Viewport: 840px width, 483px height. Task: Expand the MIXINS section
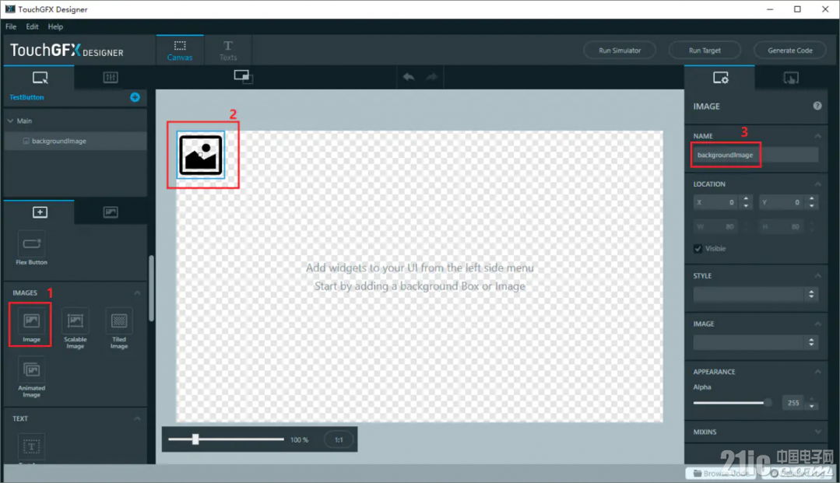817,432
